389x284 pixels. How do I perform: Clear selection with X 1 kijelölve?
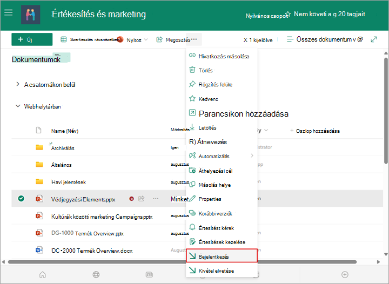[258, 40]
